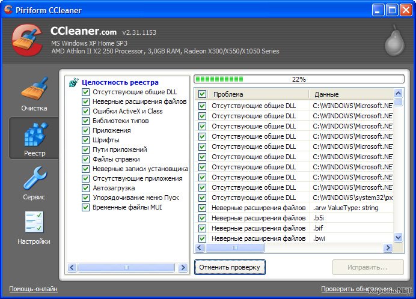
Task: Uncheck the result row with .bif
Action: [x=202, y=228]
